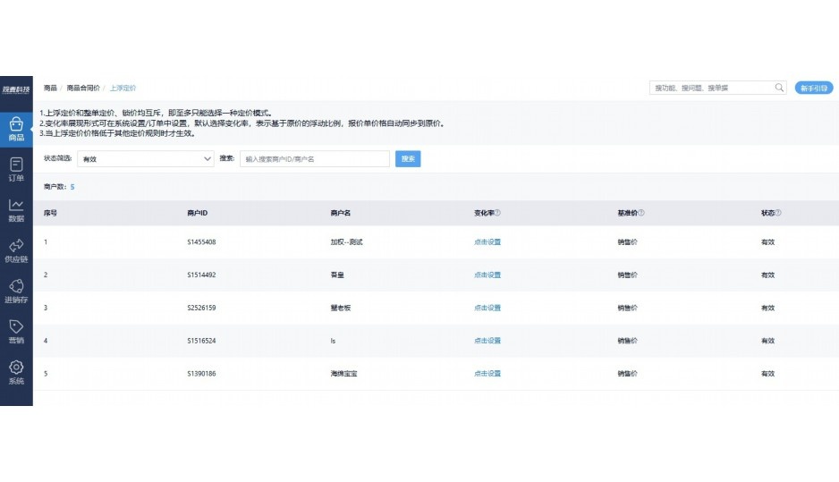Click 点击设置 for merchant 加权--测试
The width and height of the screenshot is (839, 482).
487,242
